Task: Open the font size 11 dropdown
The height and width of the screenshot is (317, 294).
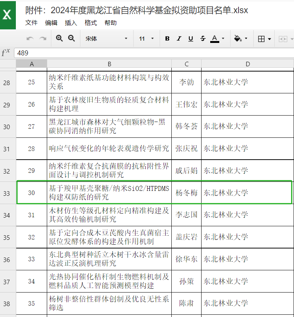Action: 146,39
